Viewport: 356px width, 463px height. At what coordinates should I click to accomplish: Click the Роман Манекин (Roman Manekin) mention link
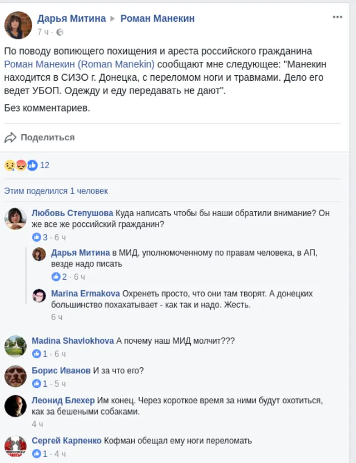[79, 64]
